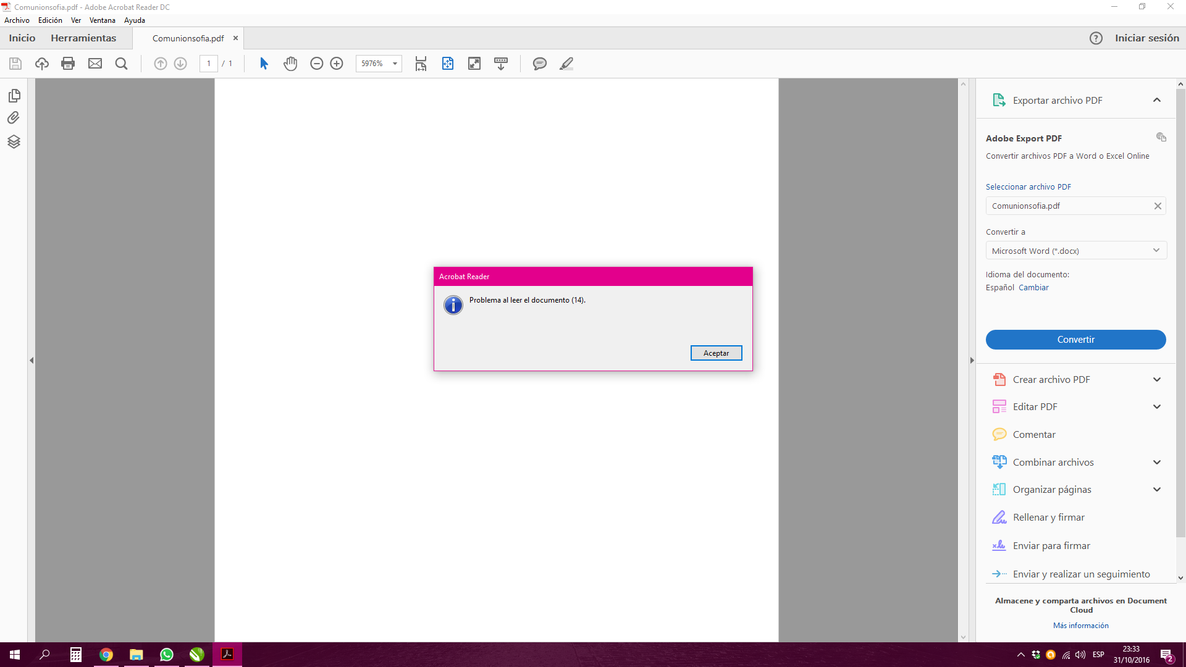Add a sticky note comment
The height and width of the screenshot is (667, 1186).
pos(540,64)
